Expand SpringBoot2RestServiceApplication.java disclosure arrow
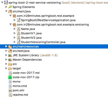The image size is (108, 97). 15,20
